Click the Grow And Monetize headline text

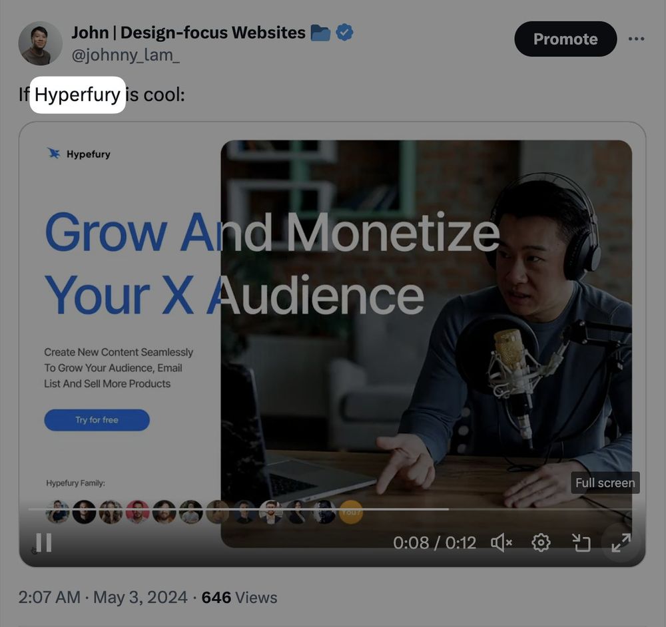point(272,232)
